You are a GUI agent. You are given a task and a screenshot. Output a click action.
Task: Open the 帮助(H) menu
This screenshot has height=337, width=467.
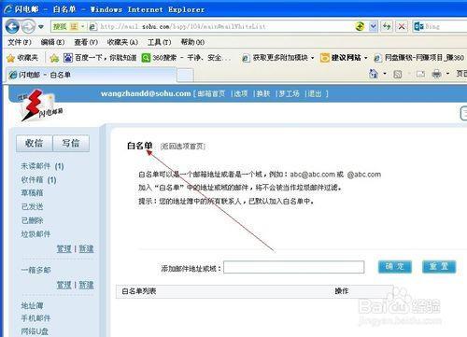(192, 42)
